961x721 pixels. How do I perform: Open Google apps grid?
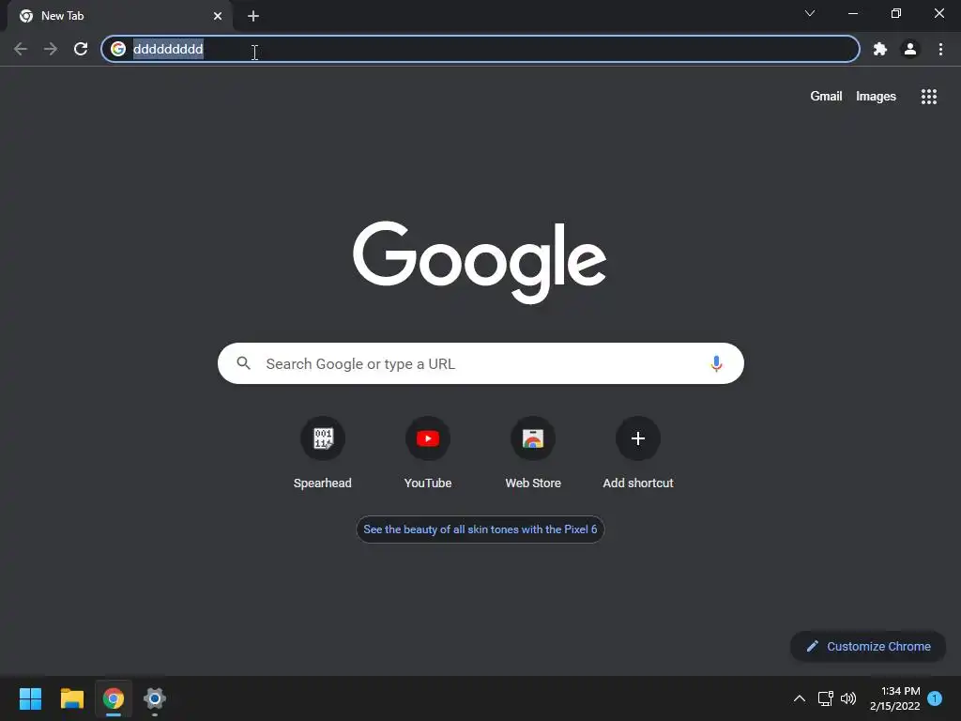pyautogui.click(x=928, y=97)
